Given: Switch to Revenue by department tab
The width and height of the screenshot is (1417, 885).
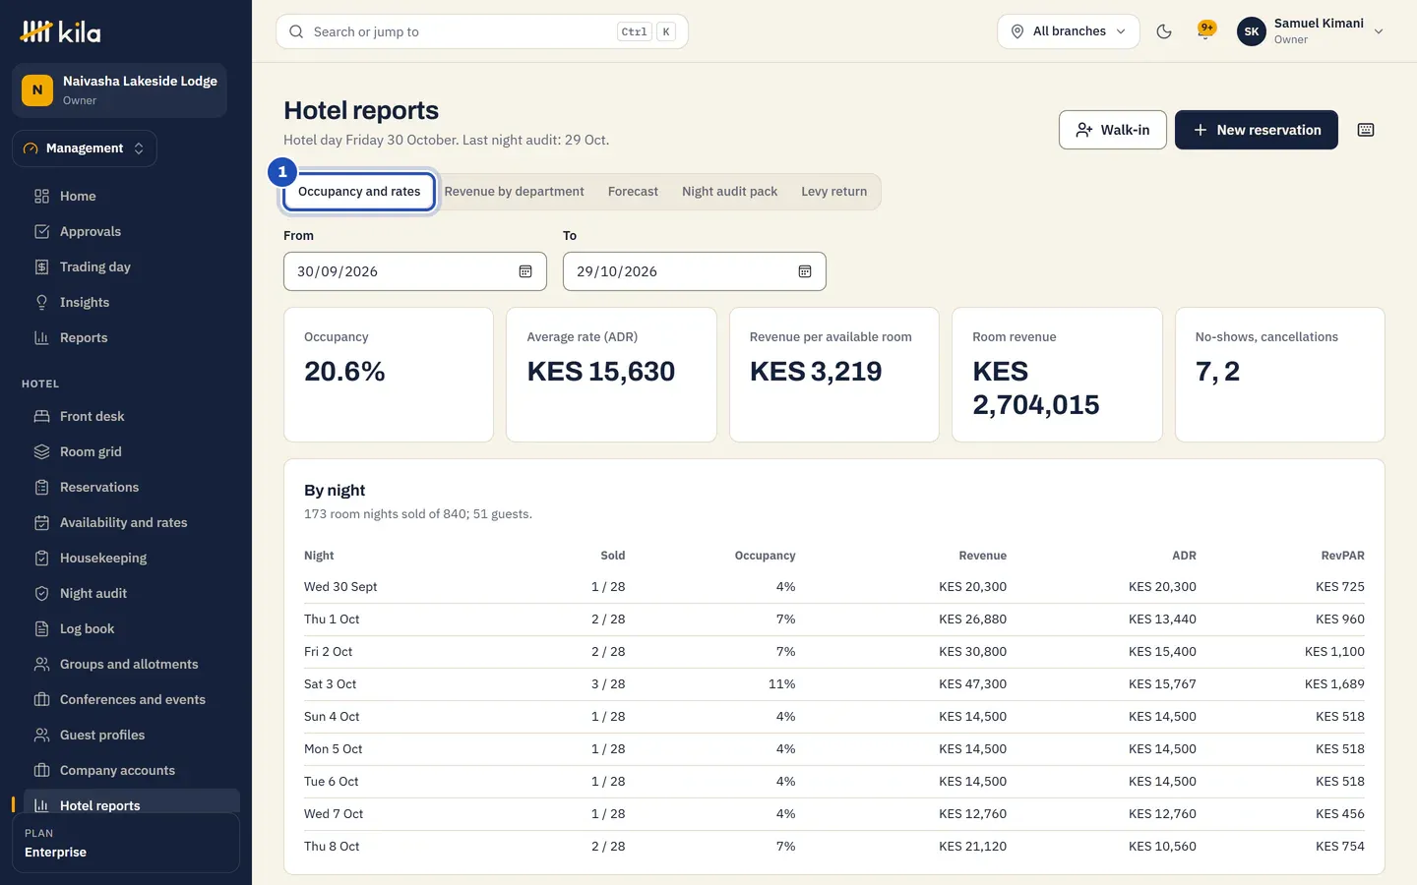Looking at the screenshot, I should pyautogui.click(x=514, y=192).
